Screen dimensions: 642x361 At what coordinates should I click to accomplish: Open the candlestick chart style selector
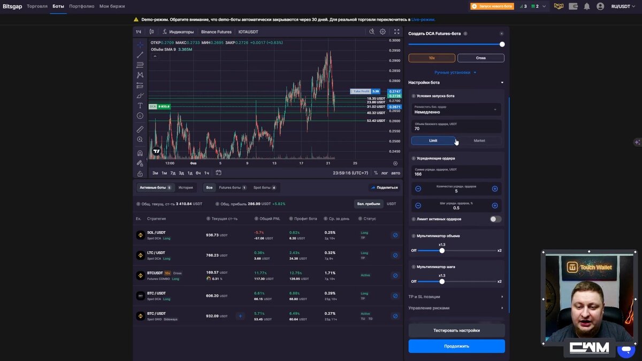pos(152,32)
